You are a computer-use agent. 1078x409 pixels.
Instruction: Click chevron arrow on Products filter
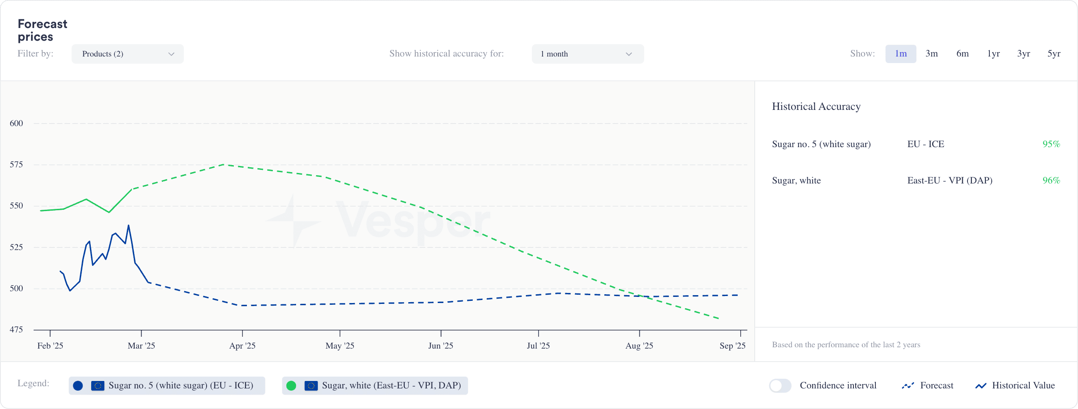171,54
